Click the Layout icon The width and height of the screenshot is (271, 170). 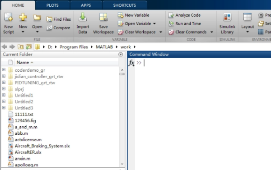click(248, 17)
